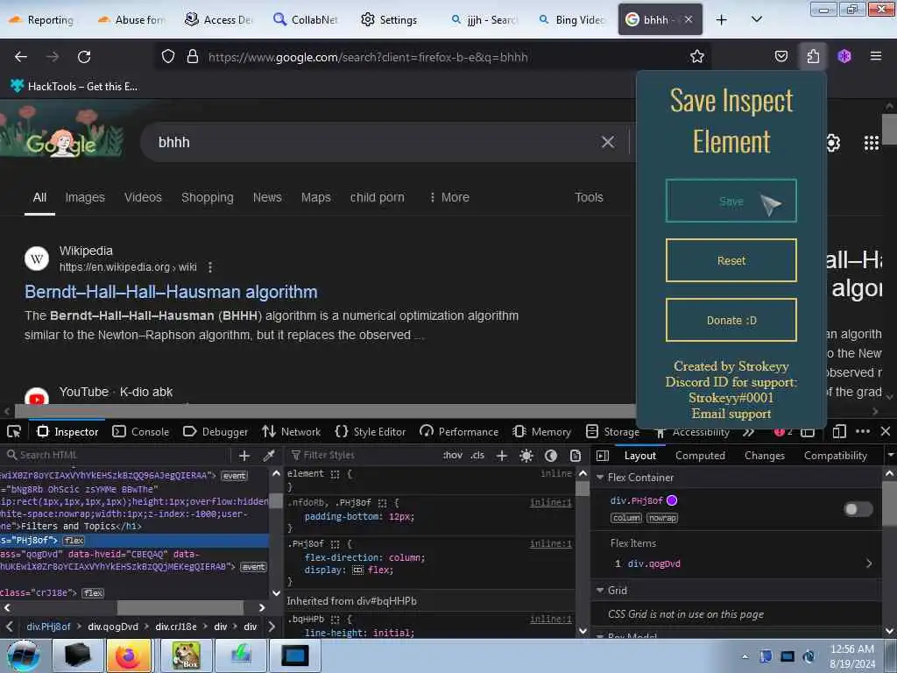Toggle light color scheme simulation sun icon
The image size is (897, 673).
pos(526,456)
